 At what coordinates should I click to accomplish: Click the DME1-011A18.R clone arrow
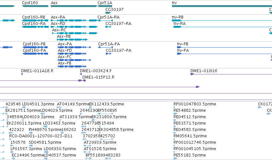tap(22, 74)
